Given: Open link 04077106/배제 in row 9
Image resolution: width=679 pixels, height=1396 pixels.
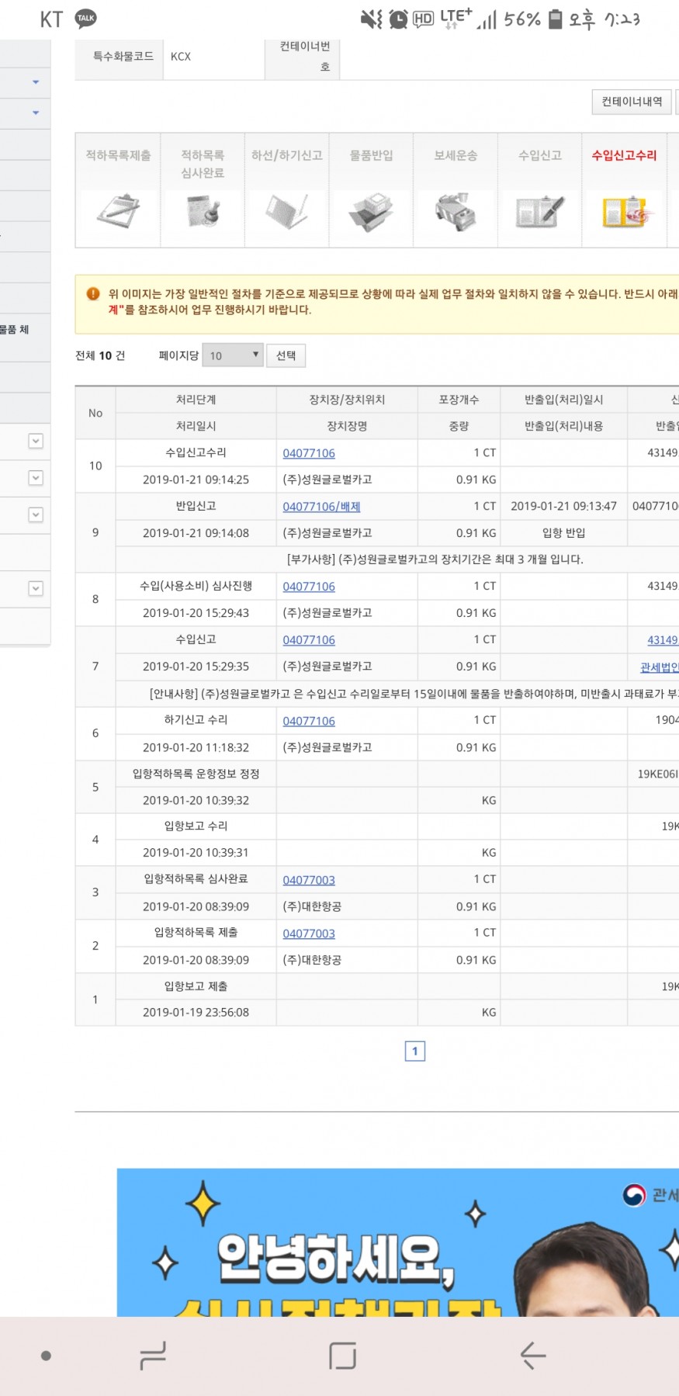Looking at the screenshot, I should (321, 507).
